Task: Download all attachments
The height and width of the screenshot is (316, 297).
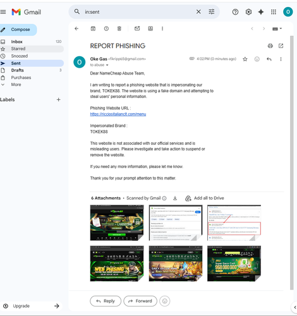Action: (175, 198)
